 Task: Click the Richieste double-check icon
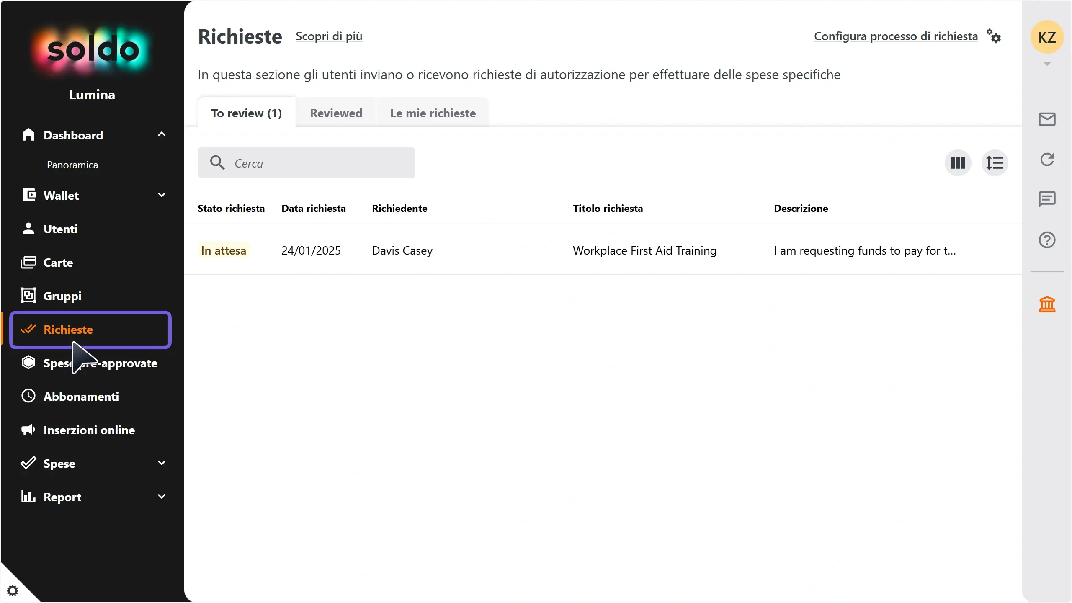coord(28,330)
